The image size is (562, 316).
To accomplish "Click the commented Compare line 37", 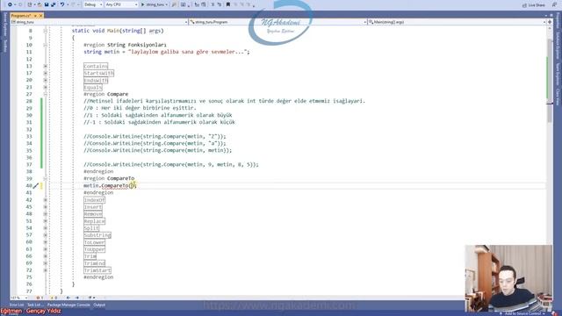I will [171, 164].
